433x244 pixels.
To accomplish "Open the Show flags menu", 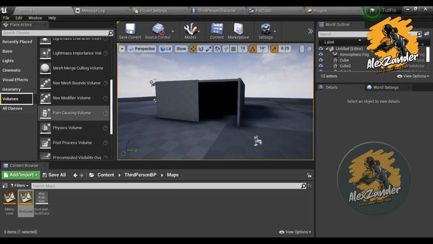I will (181, 49).
